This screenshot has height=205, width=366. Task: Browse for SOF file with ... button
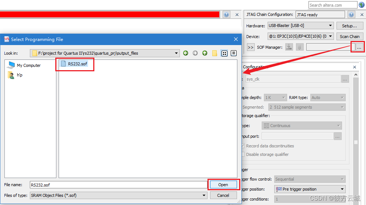[359, 47]
